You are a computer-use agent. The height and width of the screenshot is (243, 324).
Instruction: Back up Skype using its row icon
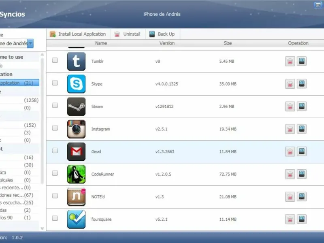tap(302, 84)
